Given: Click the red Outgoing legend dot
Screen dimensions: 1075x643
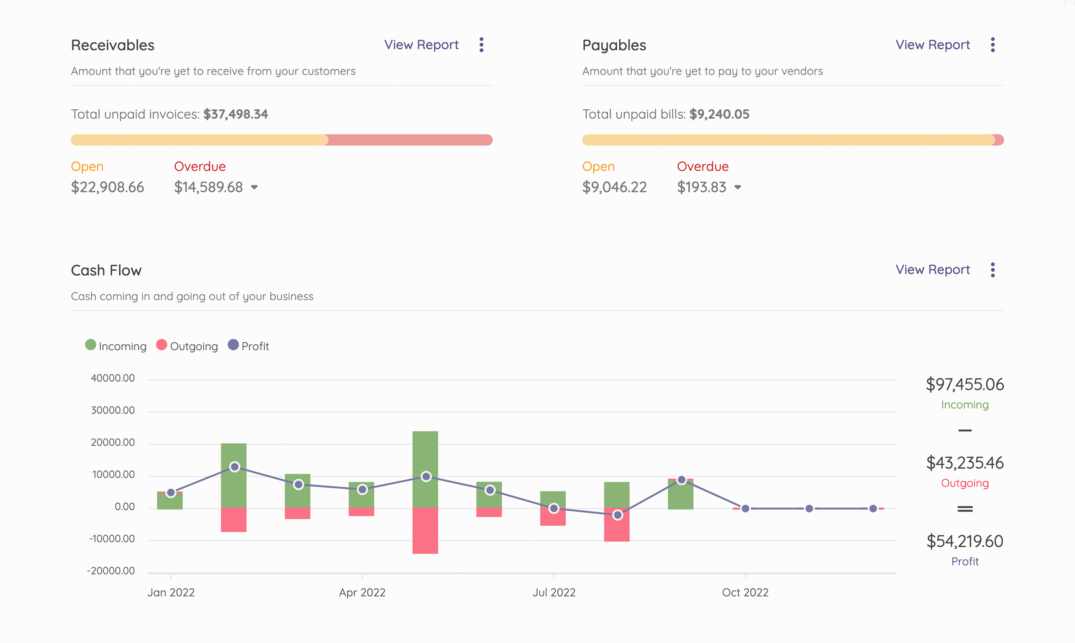Looking at the screenshot, I should [x=162, y=345].
